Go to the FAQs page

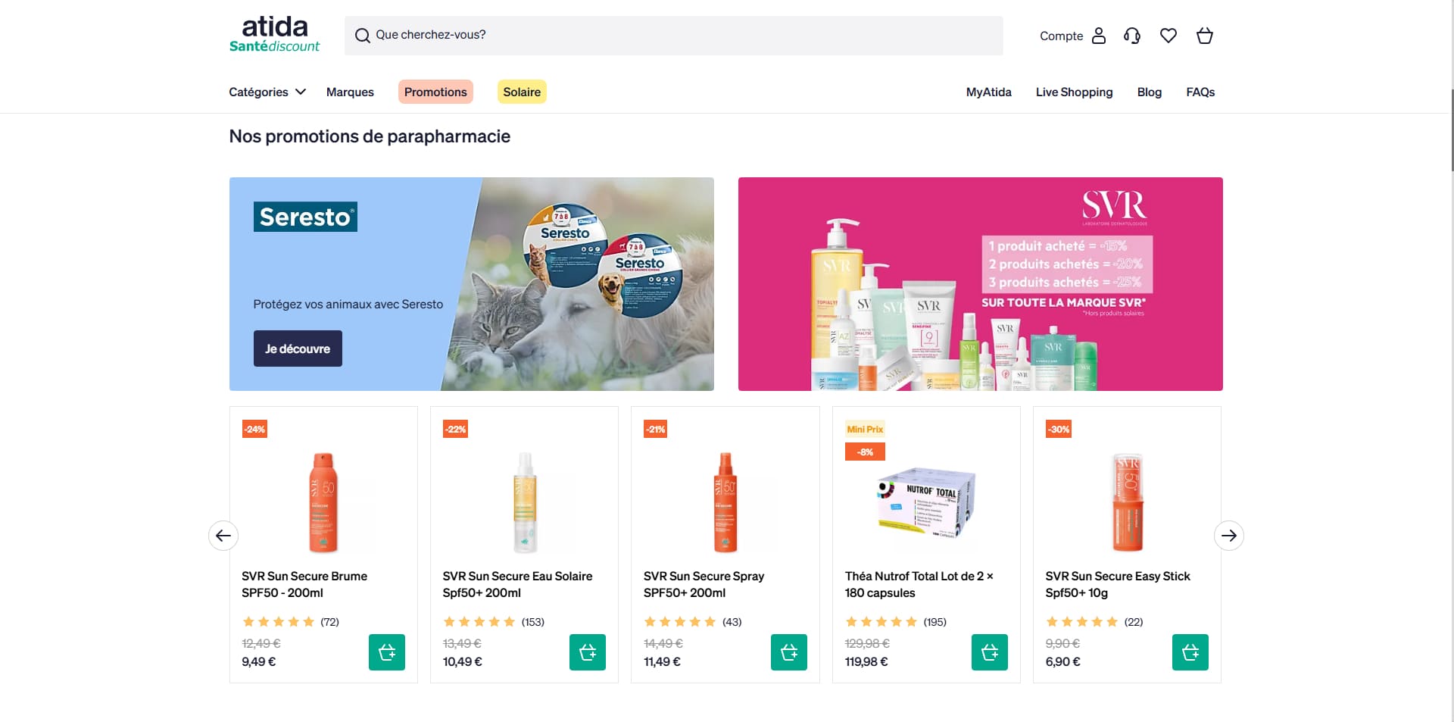pos(1200,92)
